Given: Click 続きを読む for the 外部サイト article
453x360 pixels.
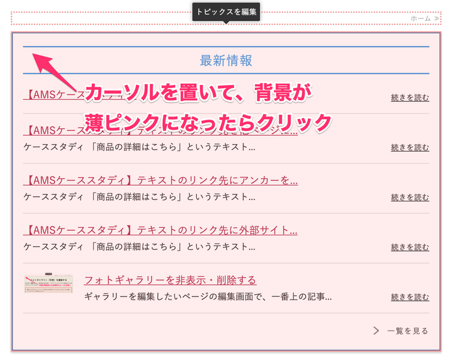Looking at the screenshot, I should 410,247.
